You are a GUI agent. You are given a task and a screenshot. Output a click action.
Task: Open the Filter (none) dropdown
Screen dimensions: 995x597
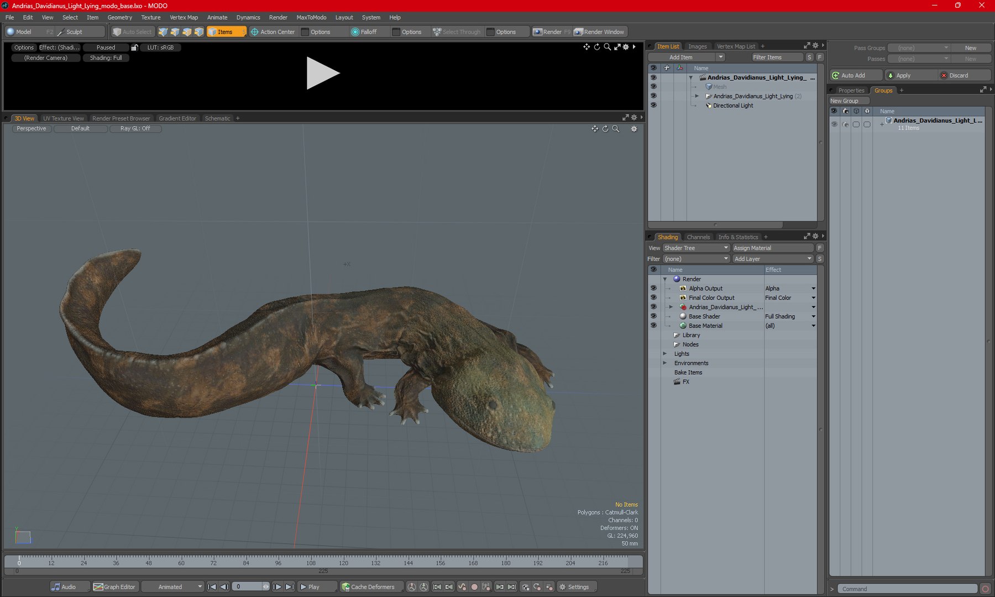tap(696, 259)
